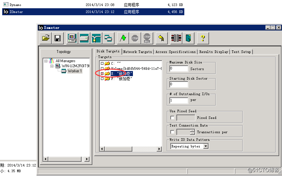This screenshot has width=282, height=176.
Task: Start a new manager (computer icon)
Action: 72,38
